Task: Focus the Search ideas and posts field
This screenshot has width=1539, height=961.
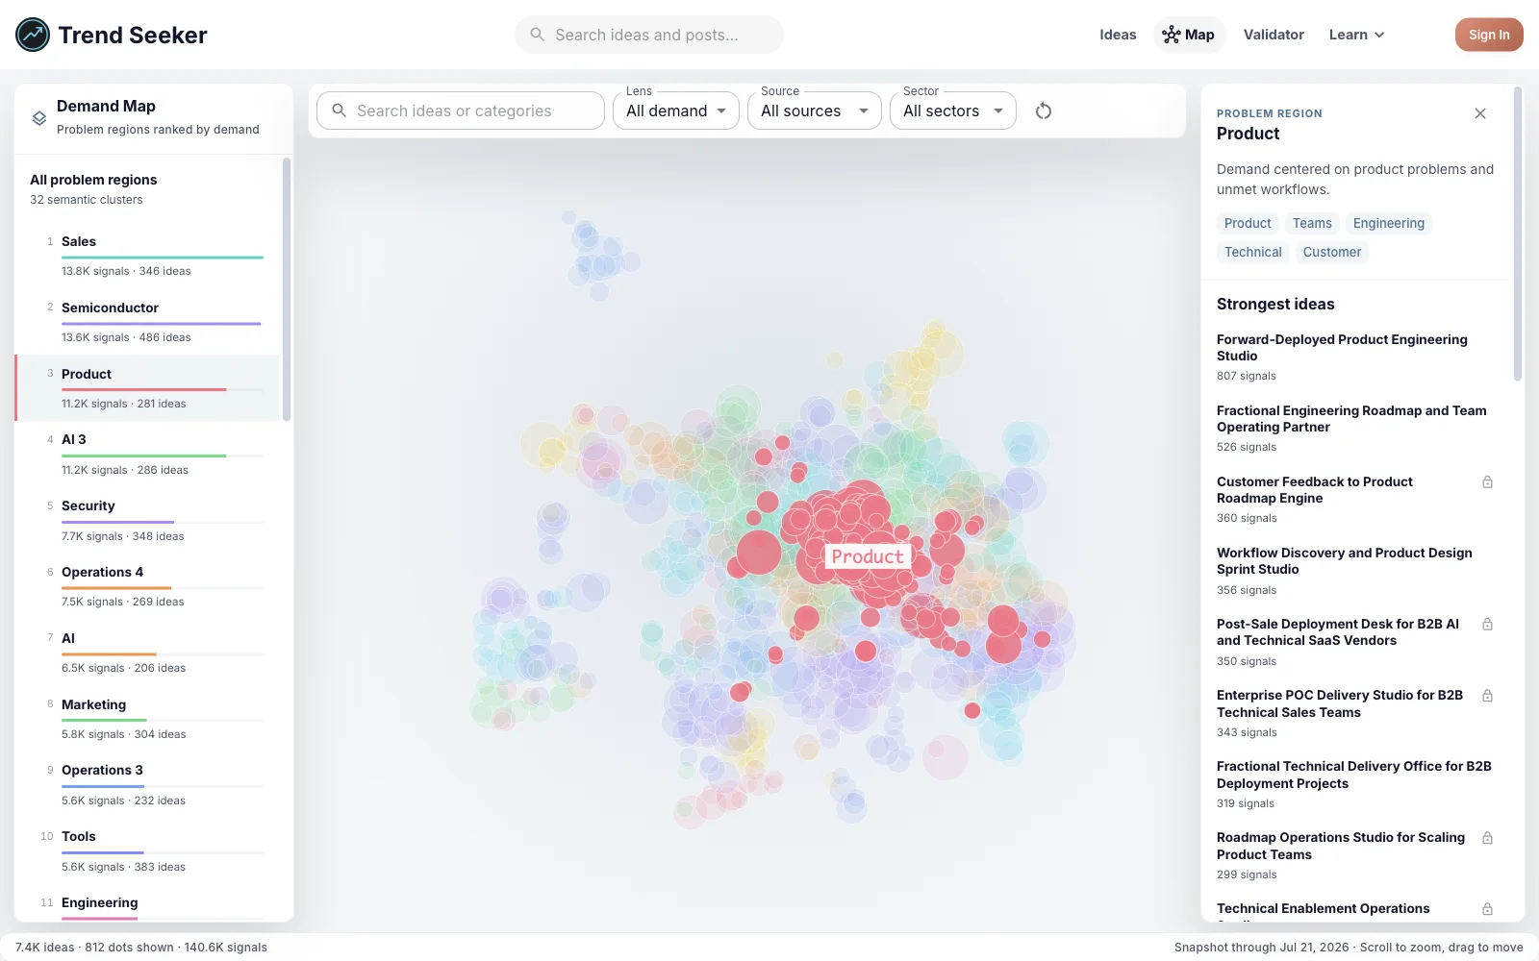Action: (x=649, y=35)
